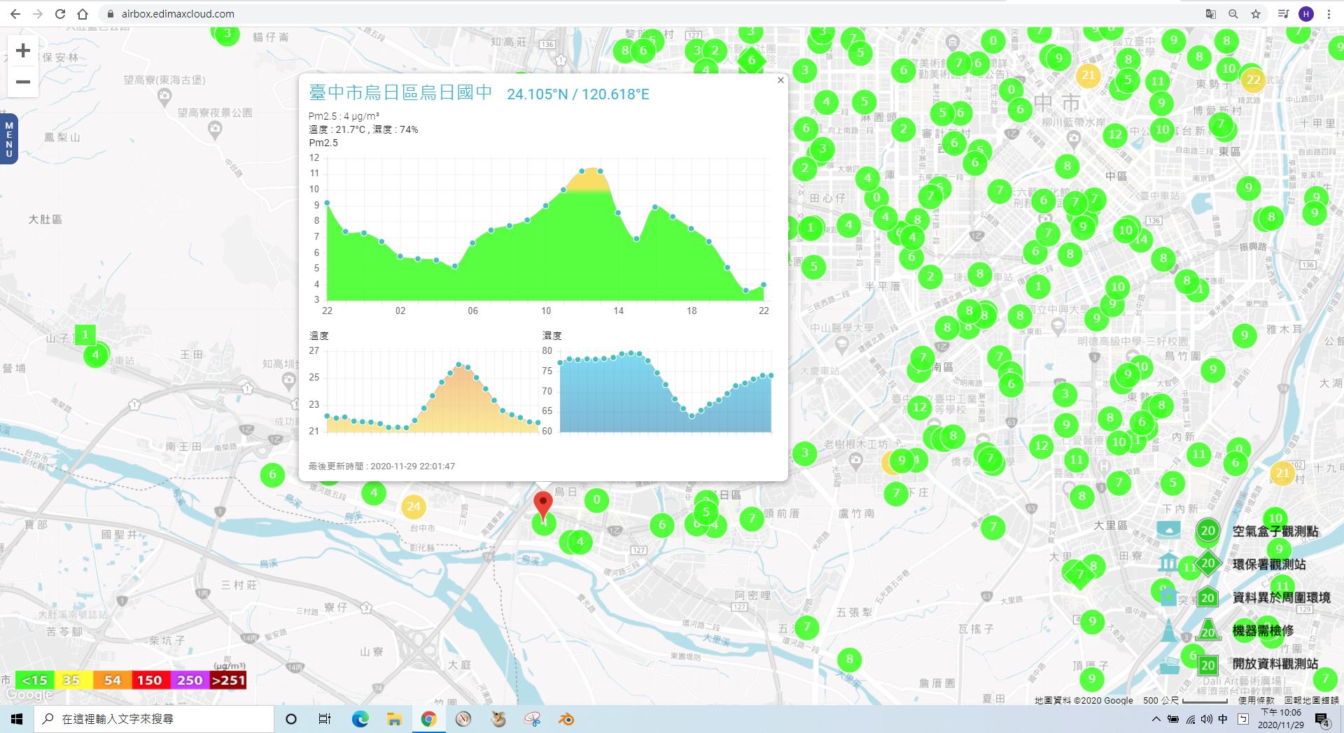
Task: Select the yellow 22 marker near 東勢子
Action: 1253,80
